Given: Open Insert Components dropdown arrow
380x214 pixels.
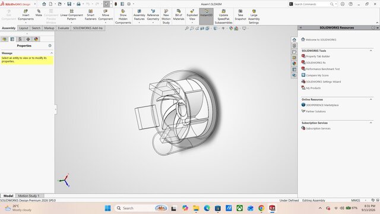Looking at the screenshot, I should click(26, 23).
